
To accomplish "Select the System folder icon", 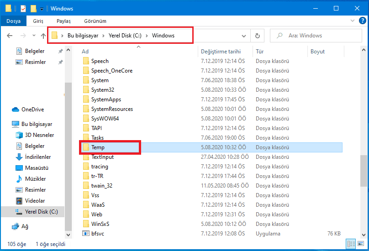I will coord(86,80).
